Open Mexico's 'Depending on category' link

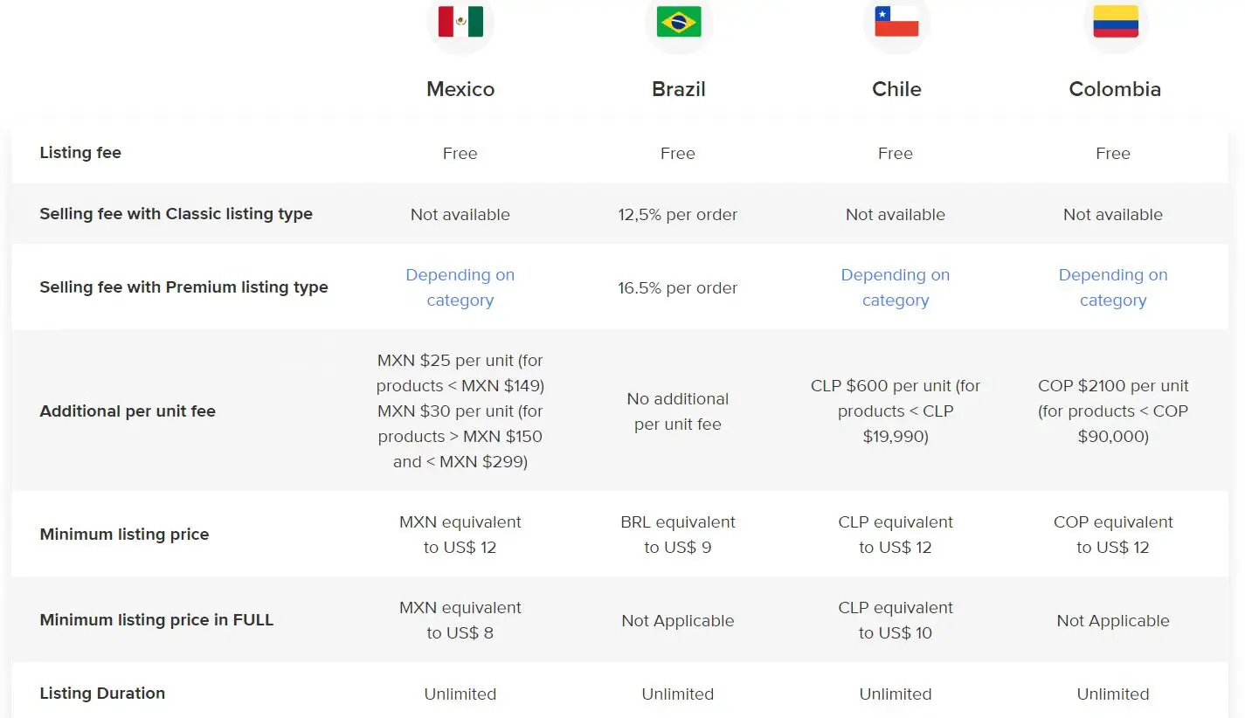pyautogui.click(x=460, y=287)
